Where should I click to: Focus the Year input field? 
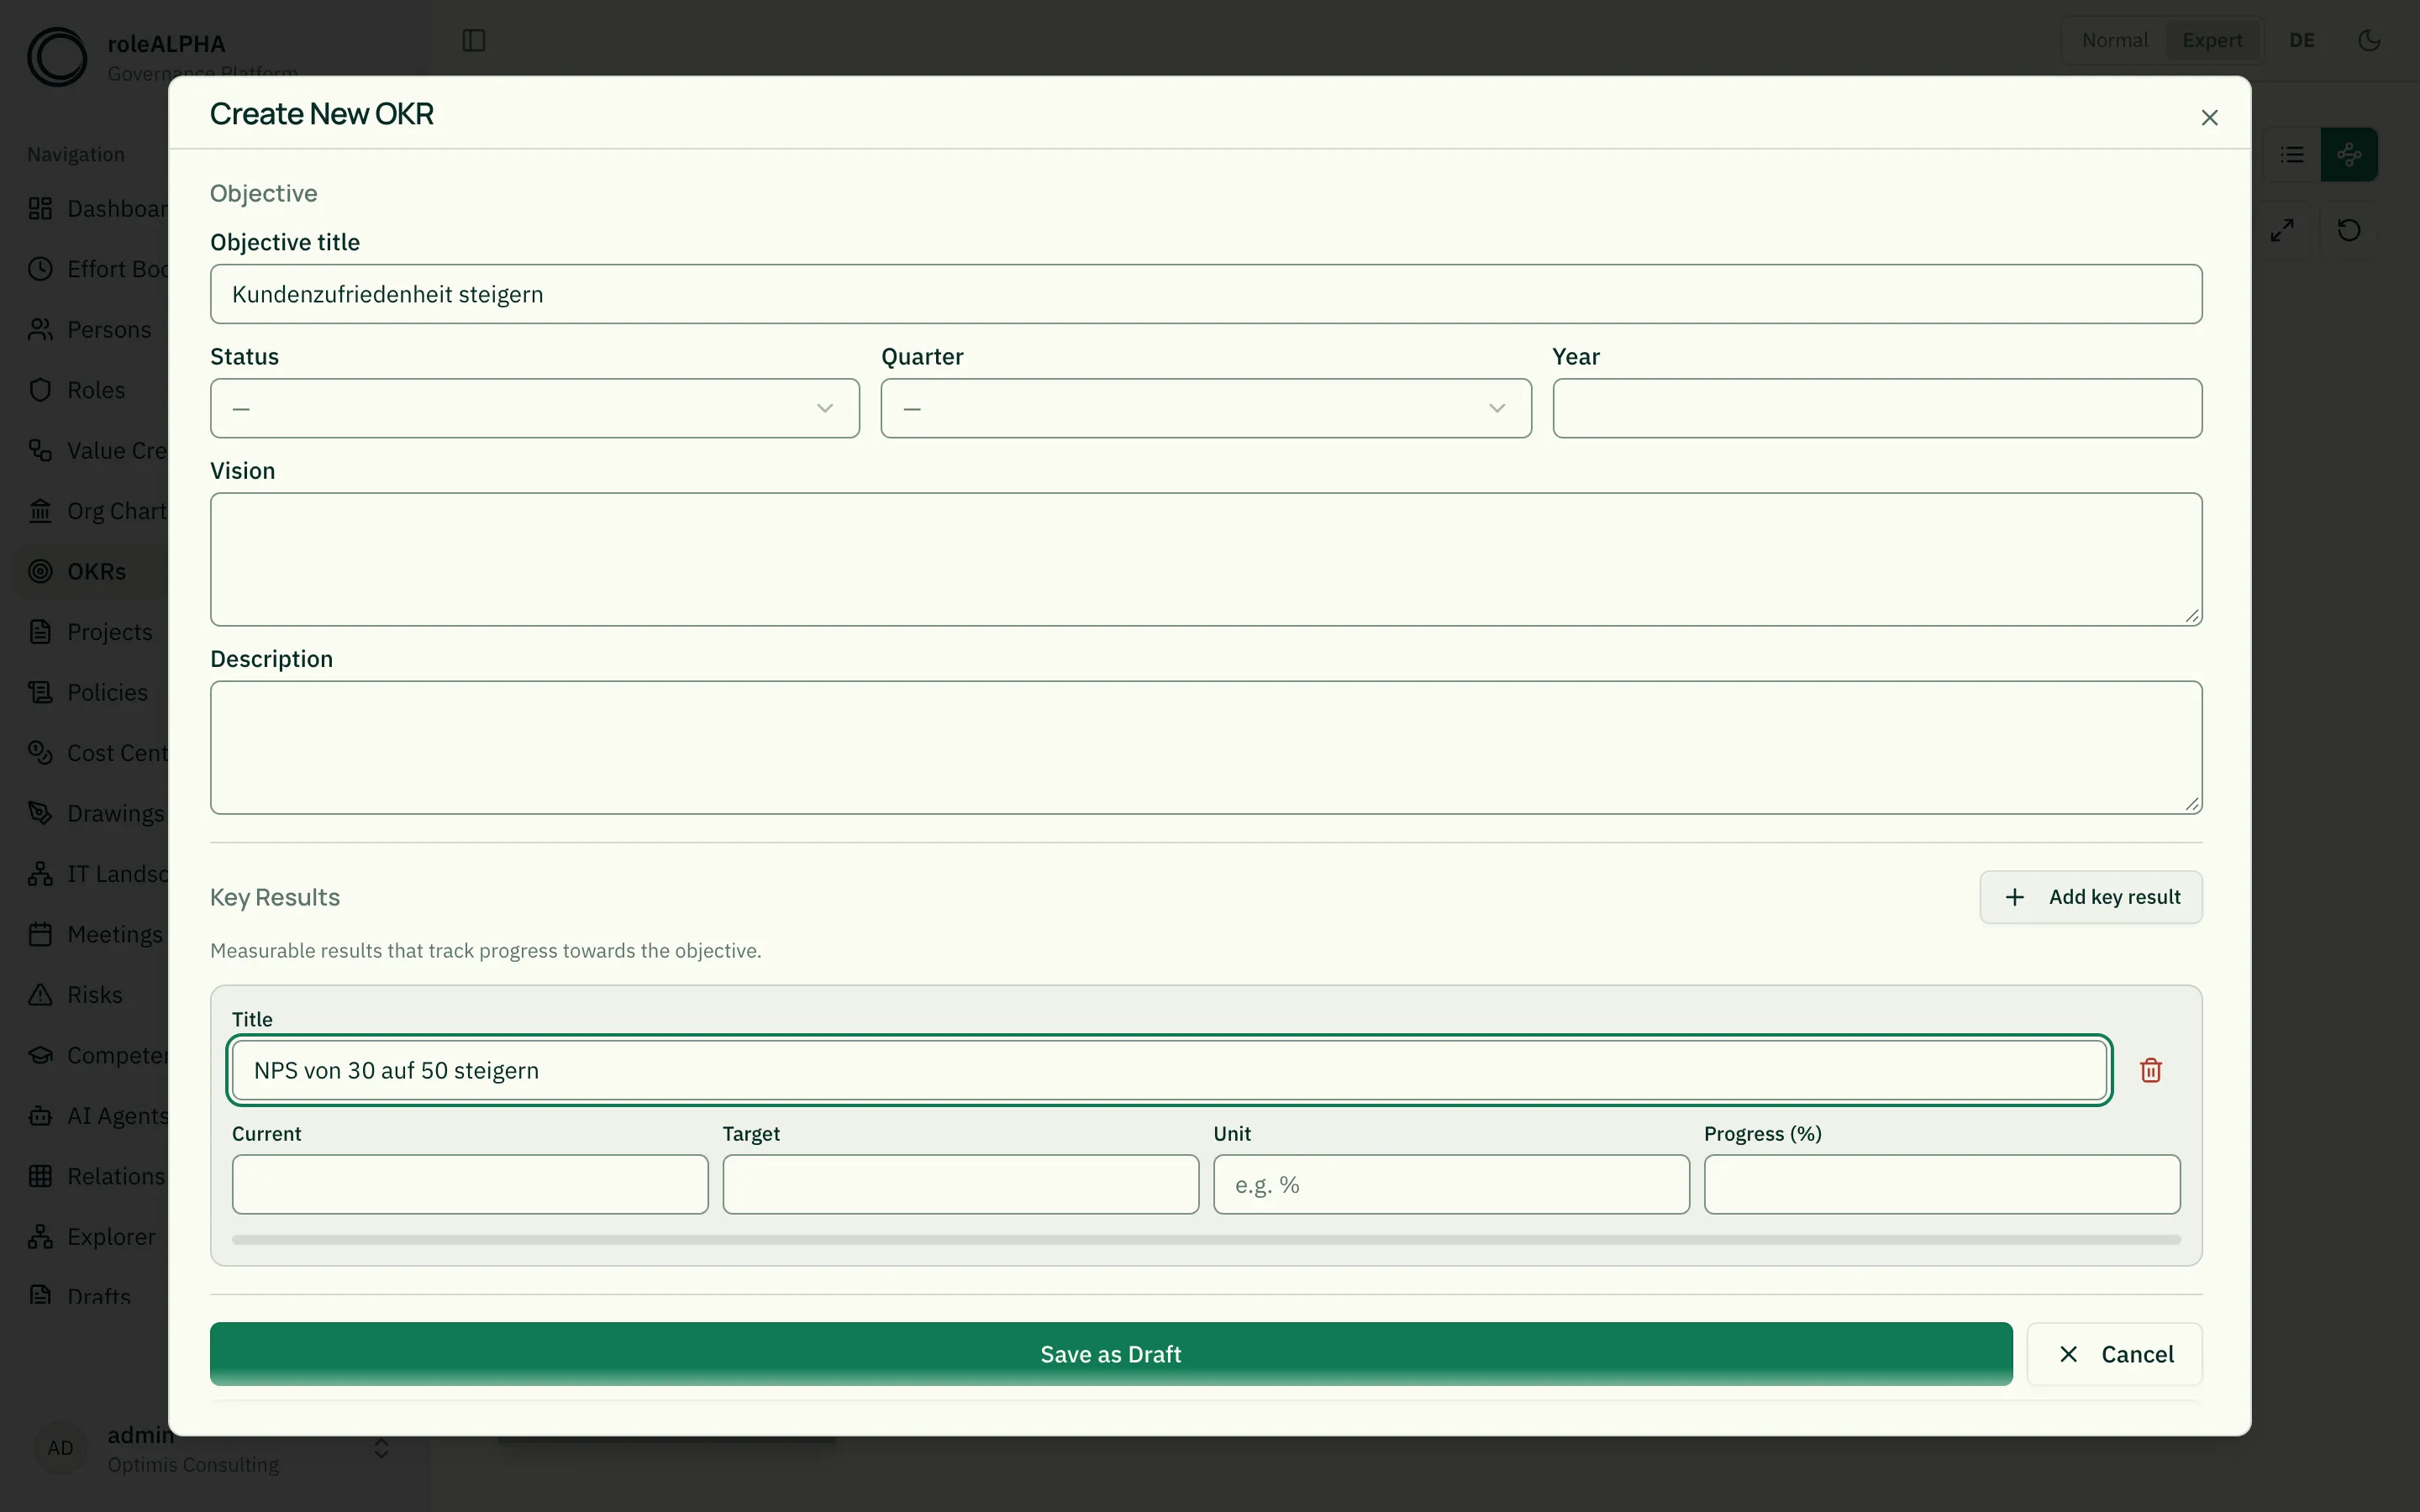(1877, 408)
